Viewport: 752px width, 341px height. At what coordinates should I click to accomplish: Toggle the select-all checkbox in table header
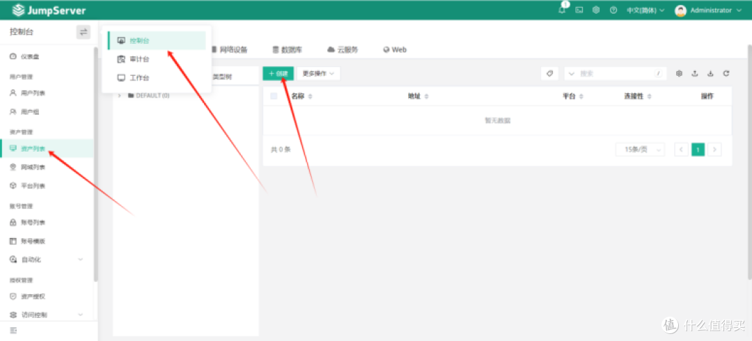pyautogui.click(x=274, y=96)
